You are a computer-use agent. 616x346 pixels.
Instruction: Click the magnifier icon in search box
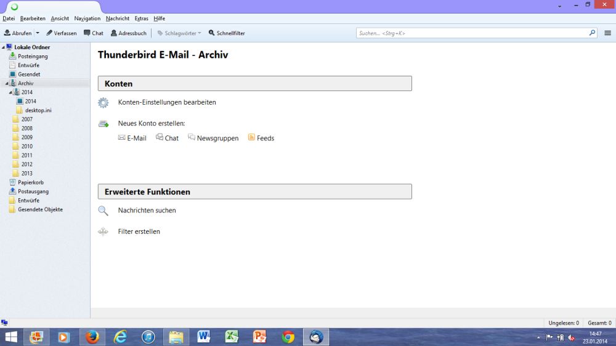tap(592, 33)
